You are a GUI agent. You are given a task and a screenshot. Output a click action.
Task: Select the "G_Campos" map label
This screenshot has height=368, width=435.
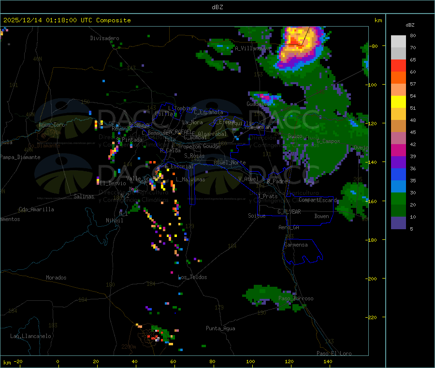tap(328, 141)
